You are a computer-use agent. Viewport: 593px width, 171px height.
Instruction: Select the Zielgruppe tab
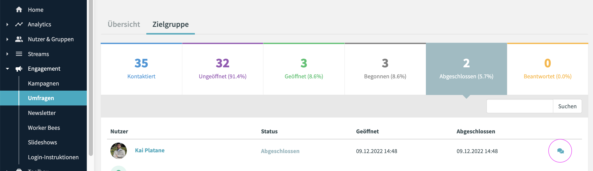click(170, 24)
